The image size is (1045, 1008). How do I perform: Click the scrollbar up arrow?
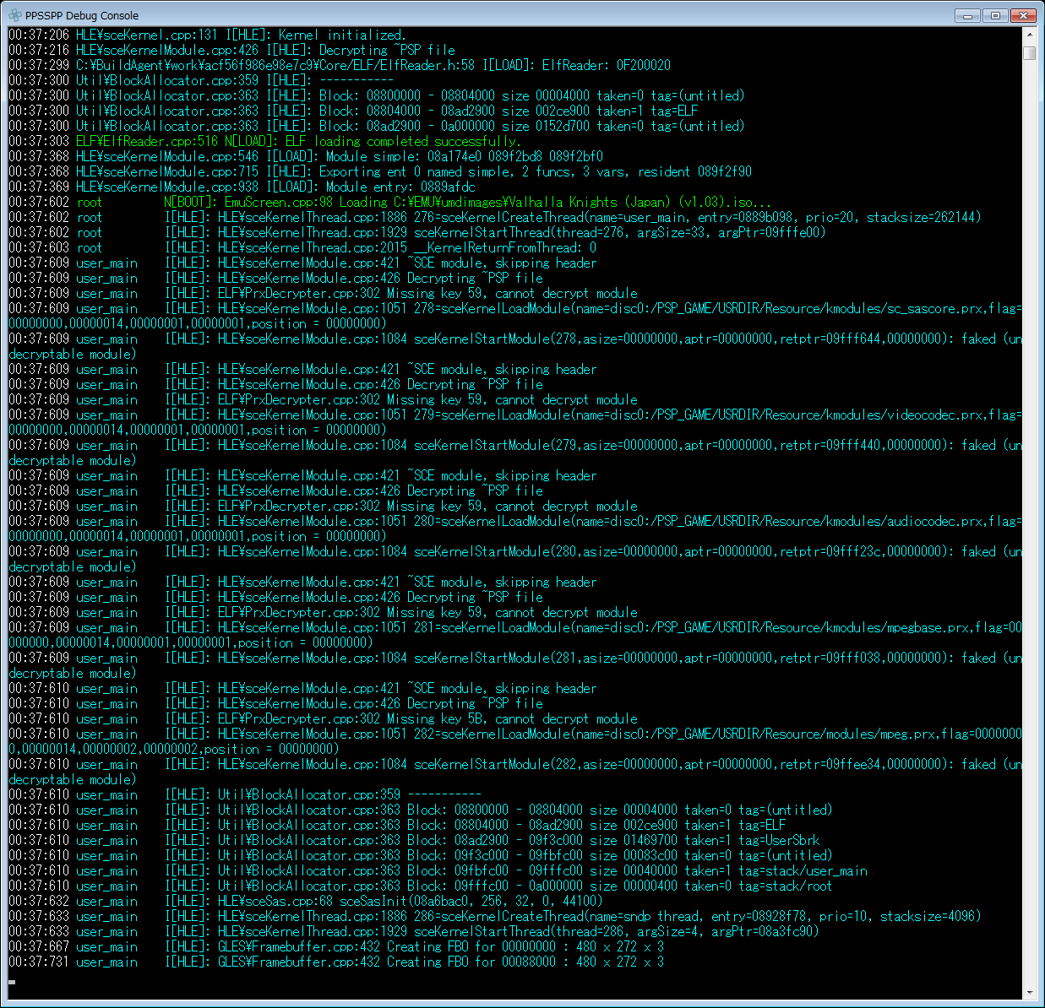1029,35
